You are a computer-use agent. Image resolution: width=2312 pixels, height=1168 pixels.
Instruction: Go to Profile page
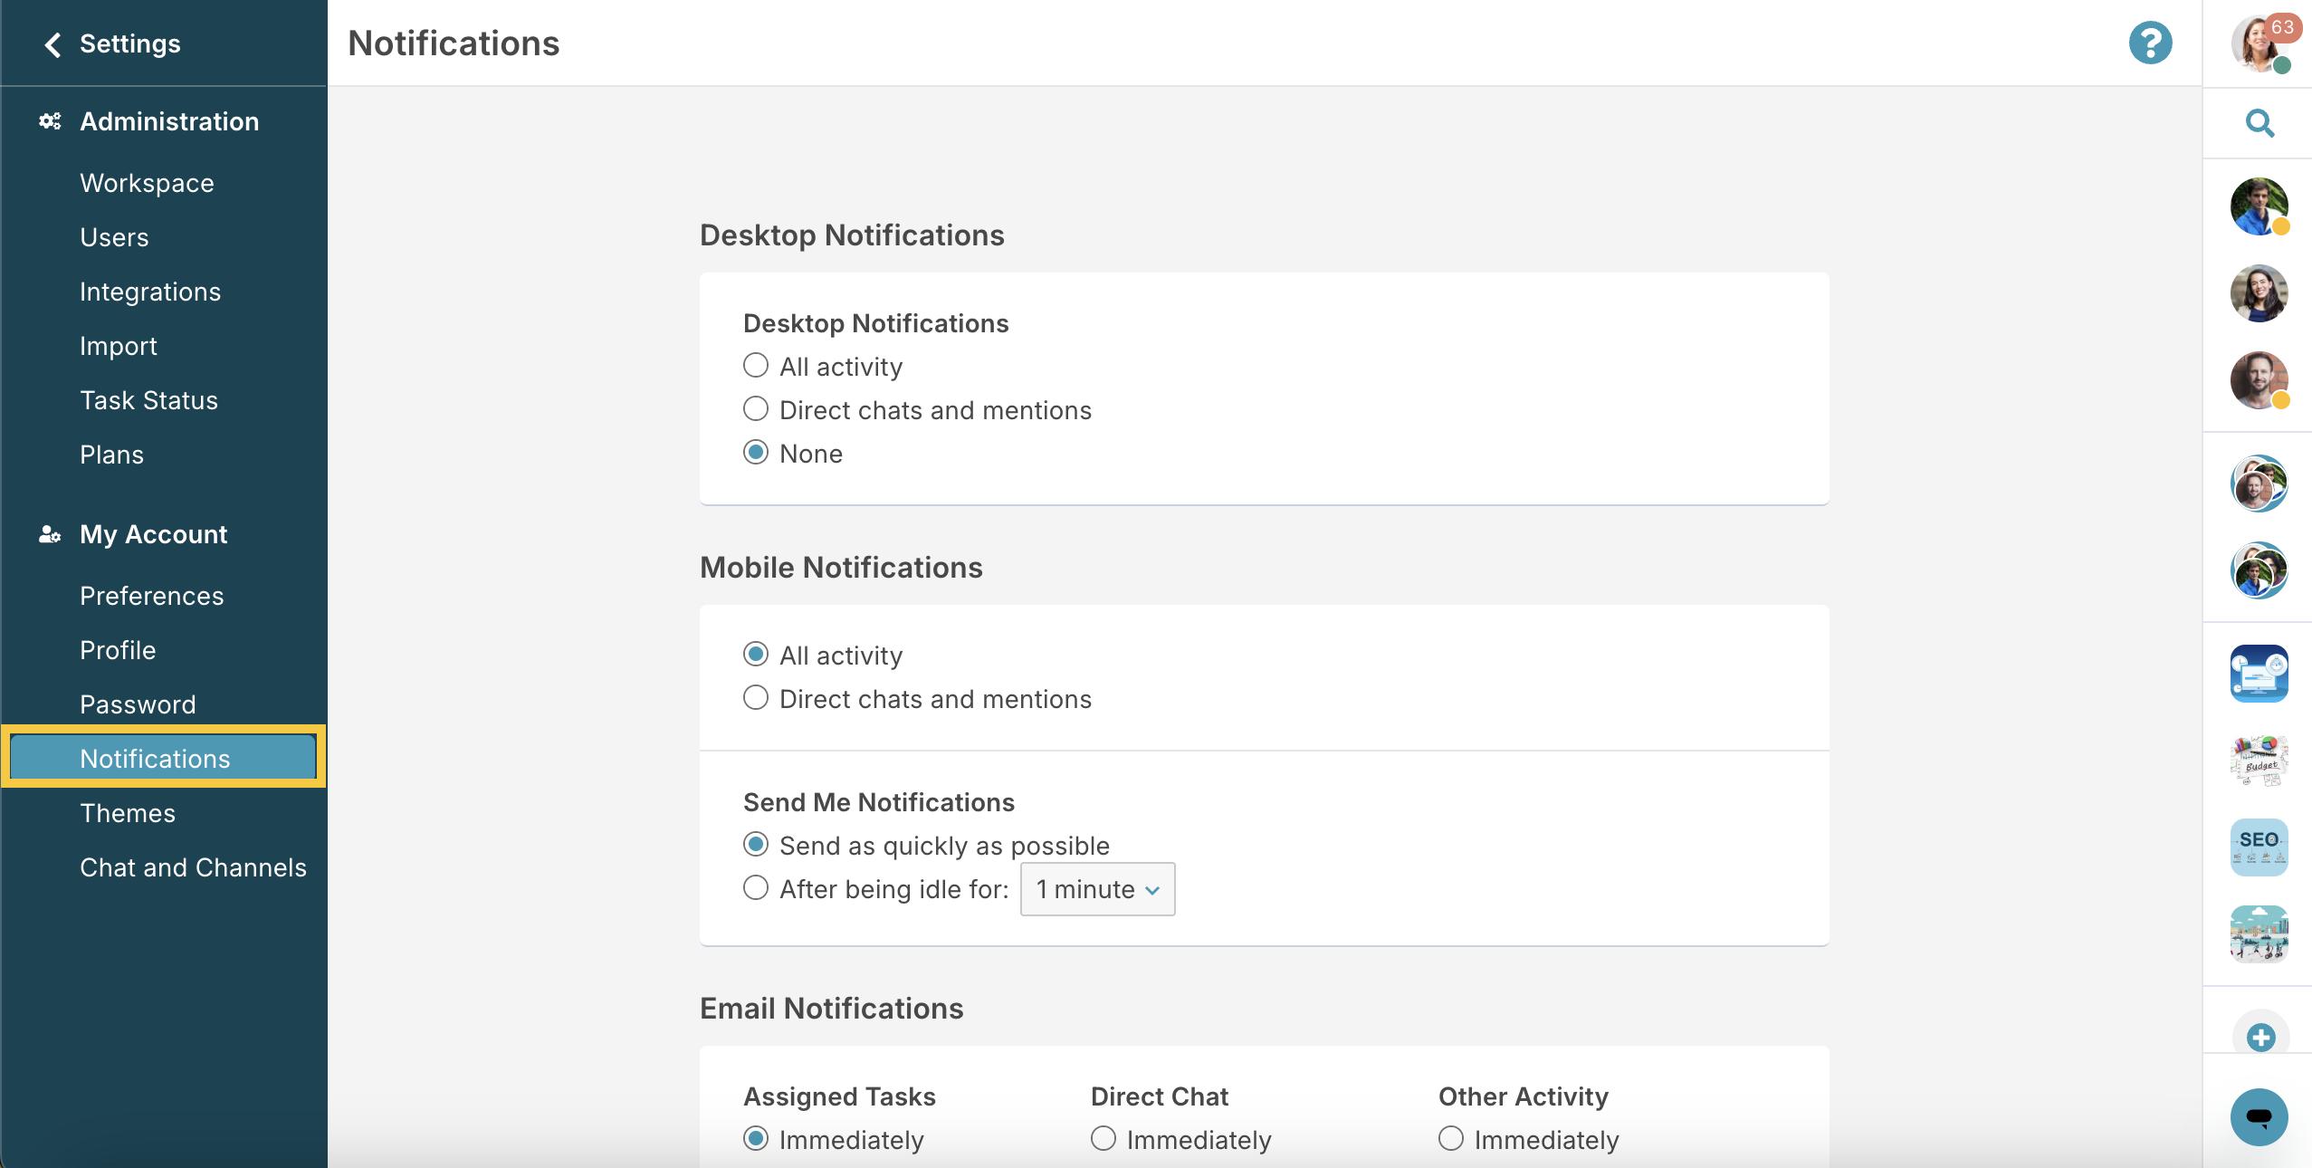point(118,650)
